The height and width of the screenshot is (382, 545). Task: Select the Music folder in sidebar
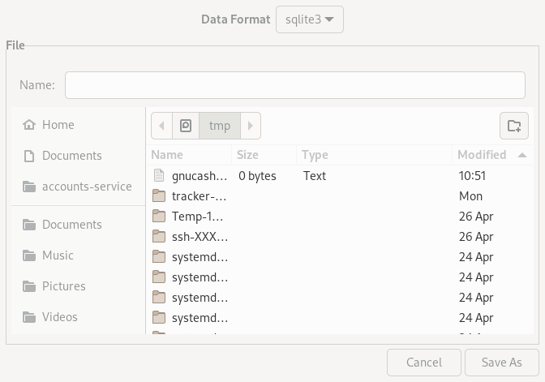tap(58, 255)
